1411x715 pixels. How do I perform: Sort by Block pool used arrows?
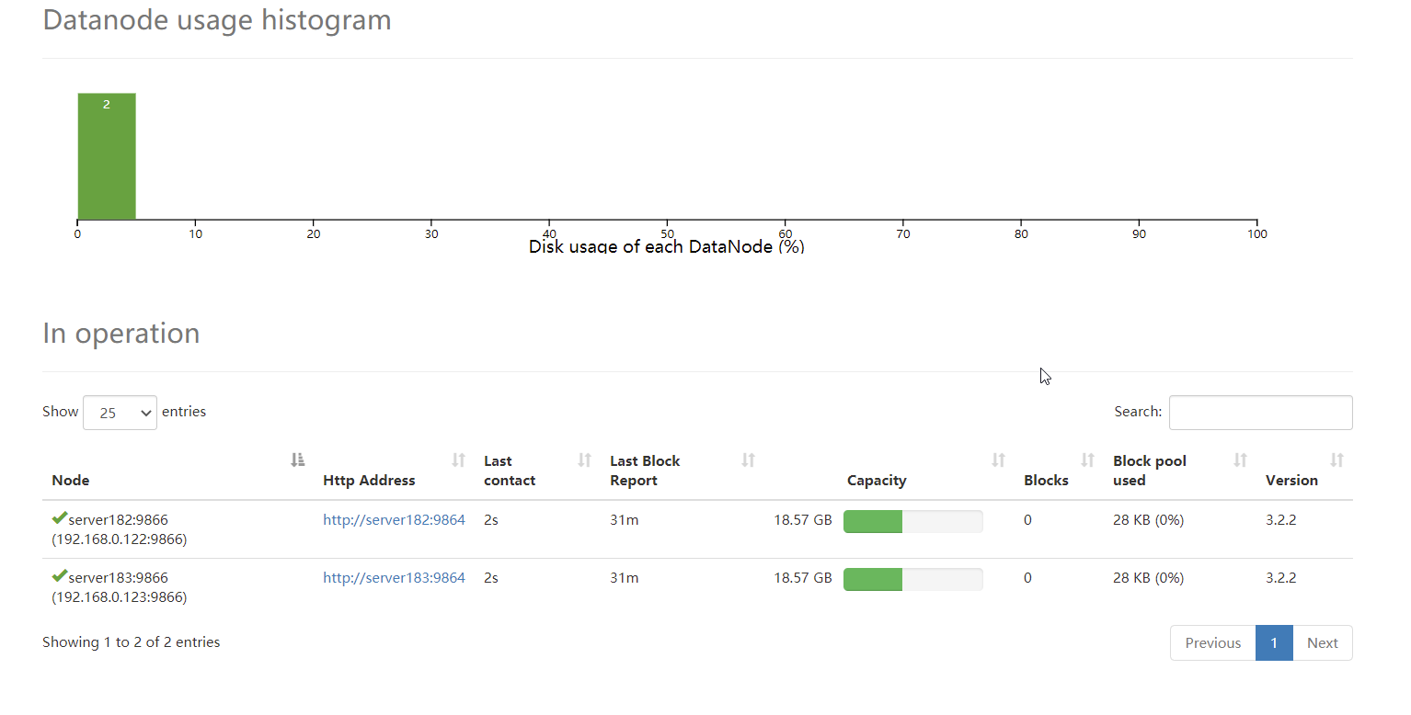tap(1240, 460)
